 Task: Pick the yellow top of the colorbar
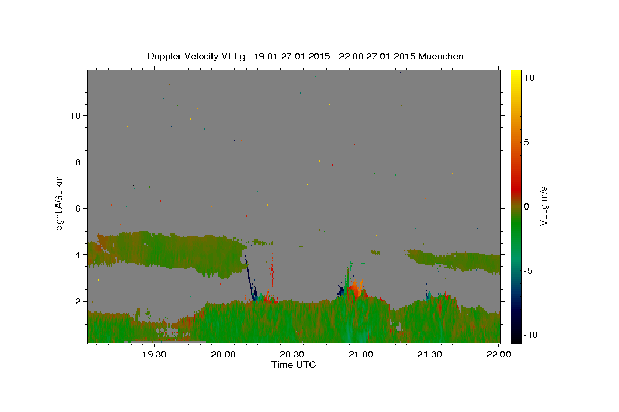tap(516, 75)
